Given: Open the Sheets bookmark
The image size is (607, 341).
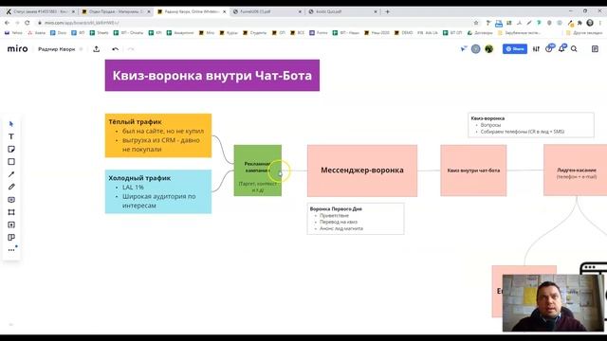Looking at the screenshot, I should 99,33.
